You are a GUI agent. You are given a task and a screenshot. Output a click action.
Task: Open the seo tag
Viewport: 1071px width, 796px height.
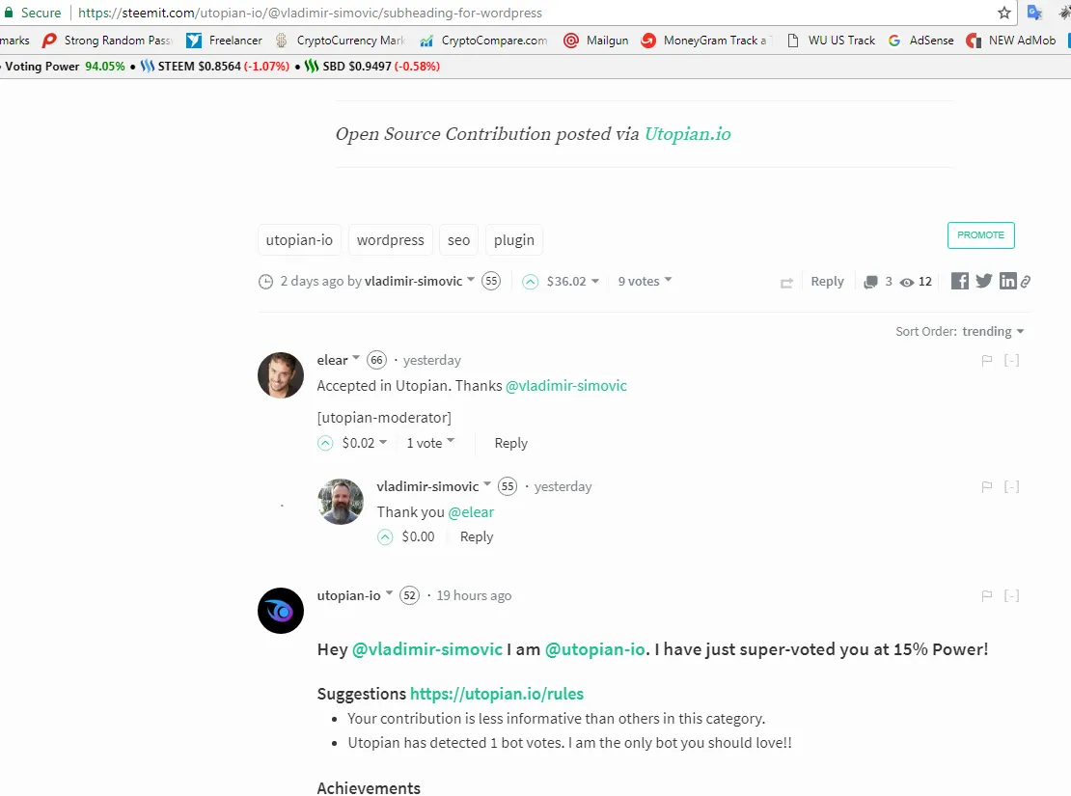(458, 240)
